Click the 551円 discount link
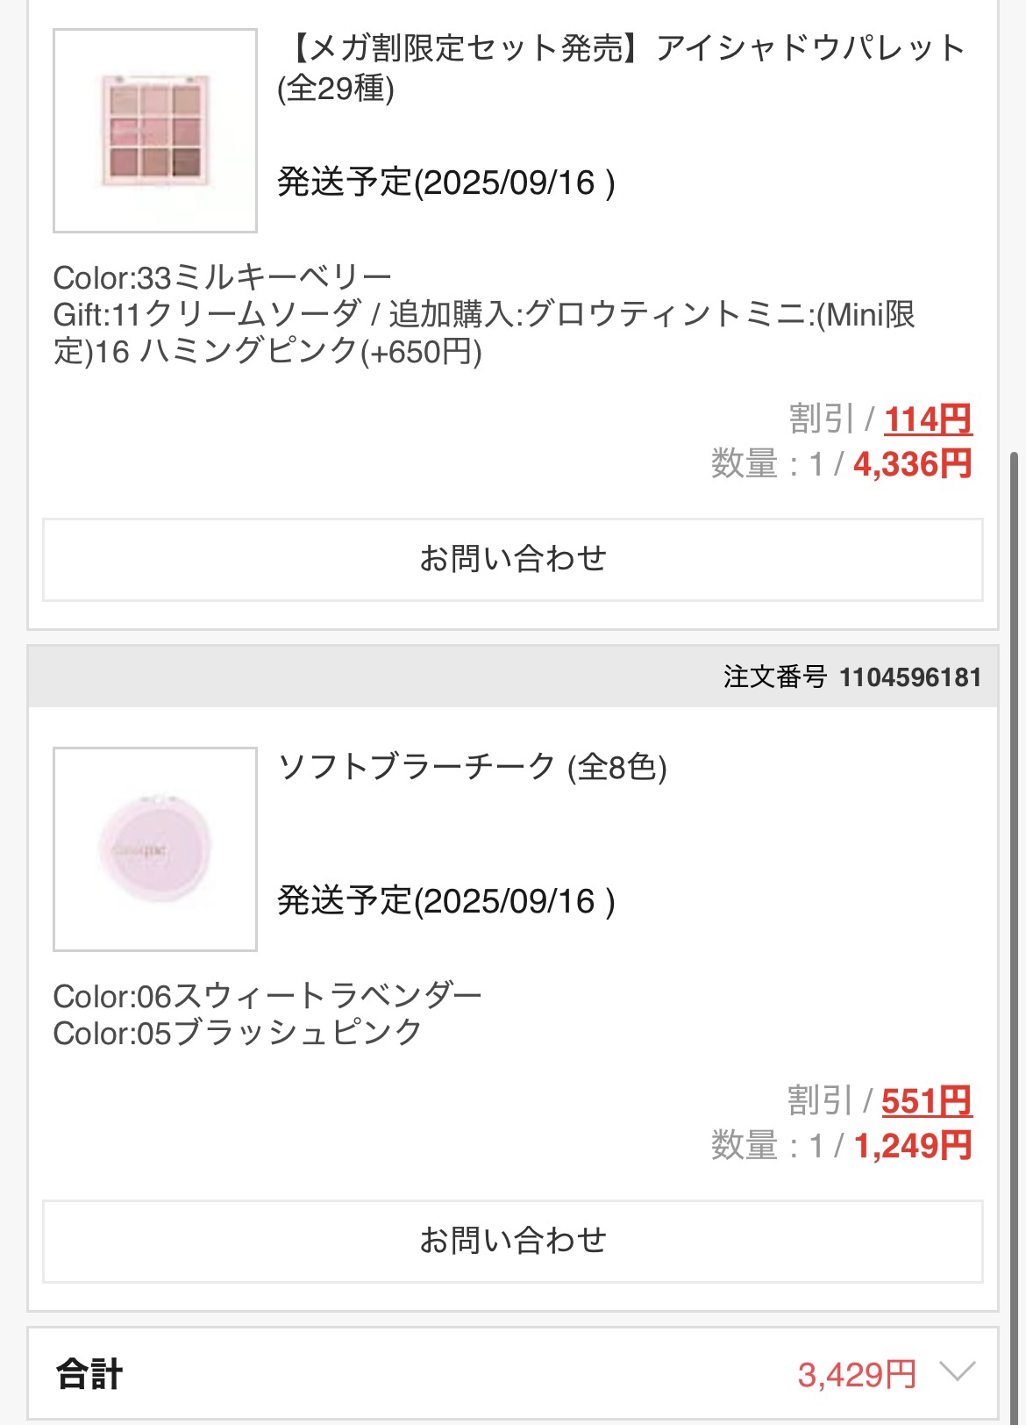The height and width of the screenshot is (1425, 1026). coord(926,1101)
